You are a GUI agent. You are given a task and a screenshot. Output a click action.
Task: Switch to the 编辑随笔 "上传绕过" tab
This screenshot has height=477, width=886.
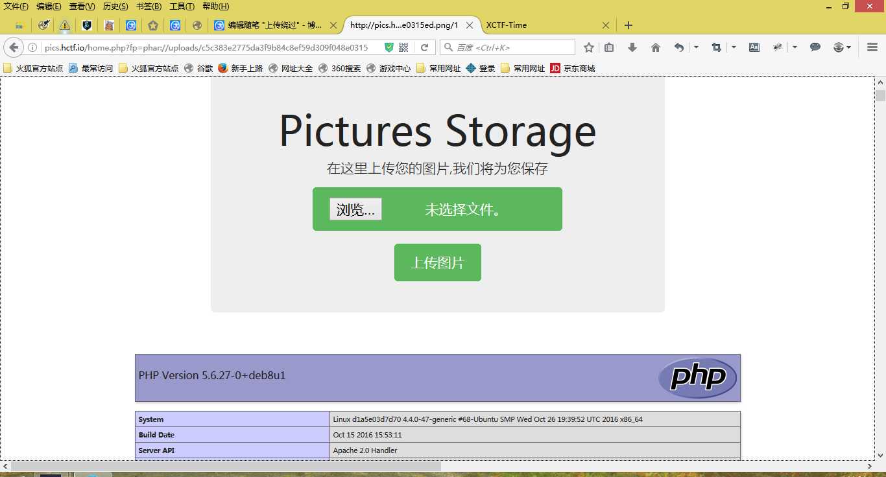click(x=275, y=25)
